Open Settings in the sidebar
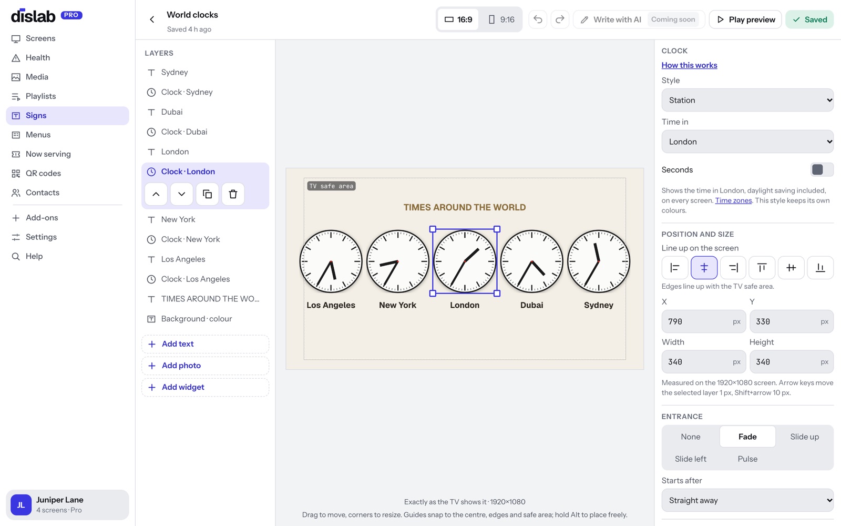 coord(67,237)
